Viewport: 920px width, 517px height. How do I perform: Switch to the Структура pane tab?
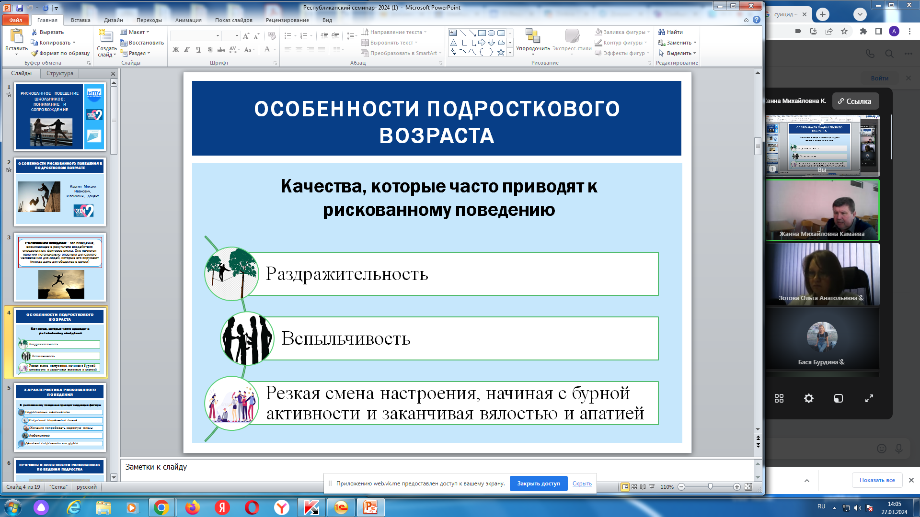60,73
